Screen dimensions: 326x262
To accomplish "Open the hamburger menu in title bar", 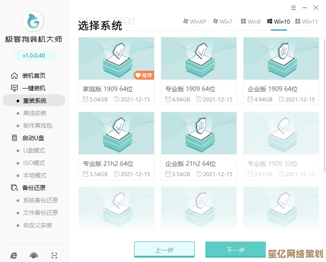I will click(x=293, y=8).
